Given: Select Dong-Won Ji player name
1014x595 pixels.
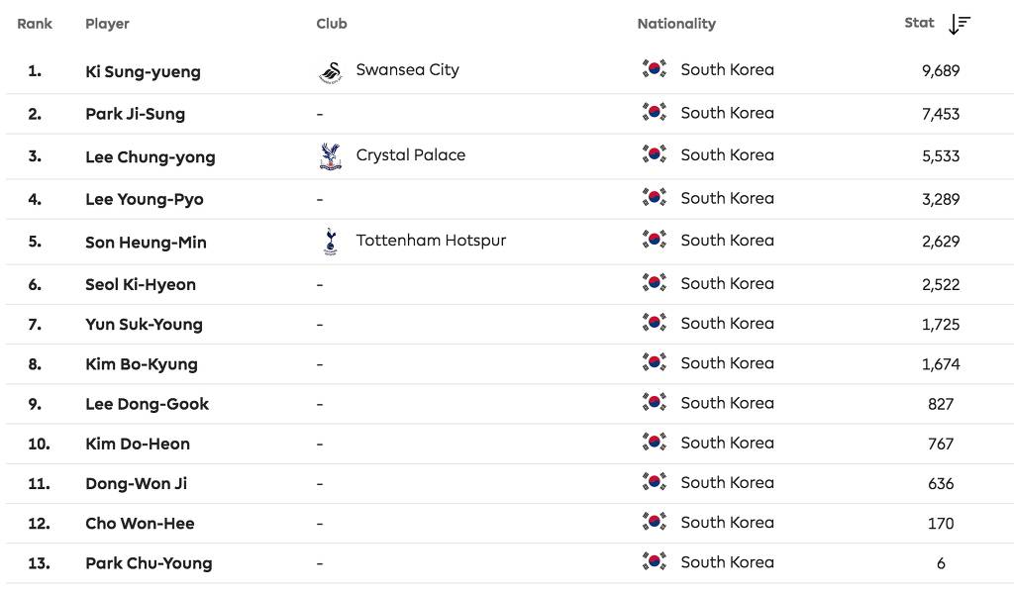Looking at the screenshot, I should coord(136,483).
